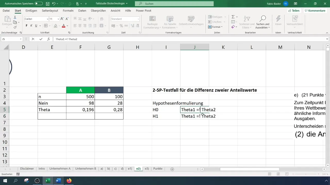The image size is (330, 185).
Task: Click the green A header cell
Action: pyautogui.click(x=80, y=90)
